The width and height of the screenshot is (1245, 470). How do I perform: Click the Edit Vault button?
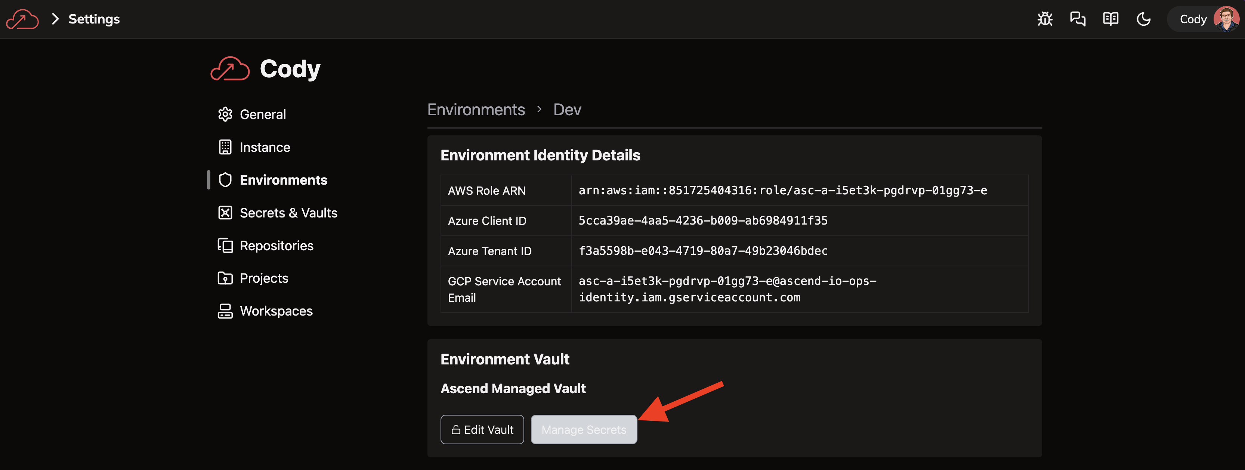point(482,429)
